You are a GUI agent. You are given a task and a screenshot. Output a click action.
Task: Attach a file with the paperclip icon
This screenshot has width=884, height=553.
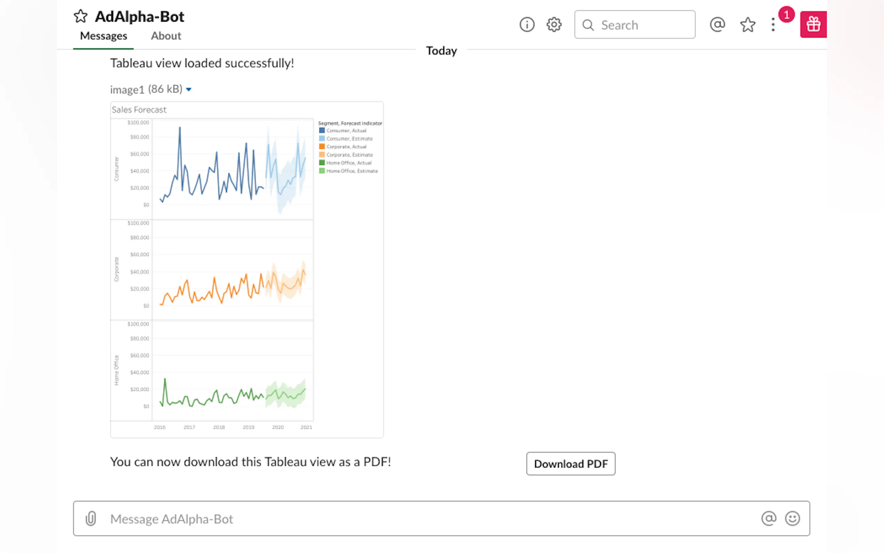click(x=91, y=518)
